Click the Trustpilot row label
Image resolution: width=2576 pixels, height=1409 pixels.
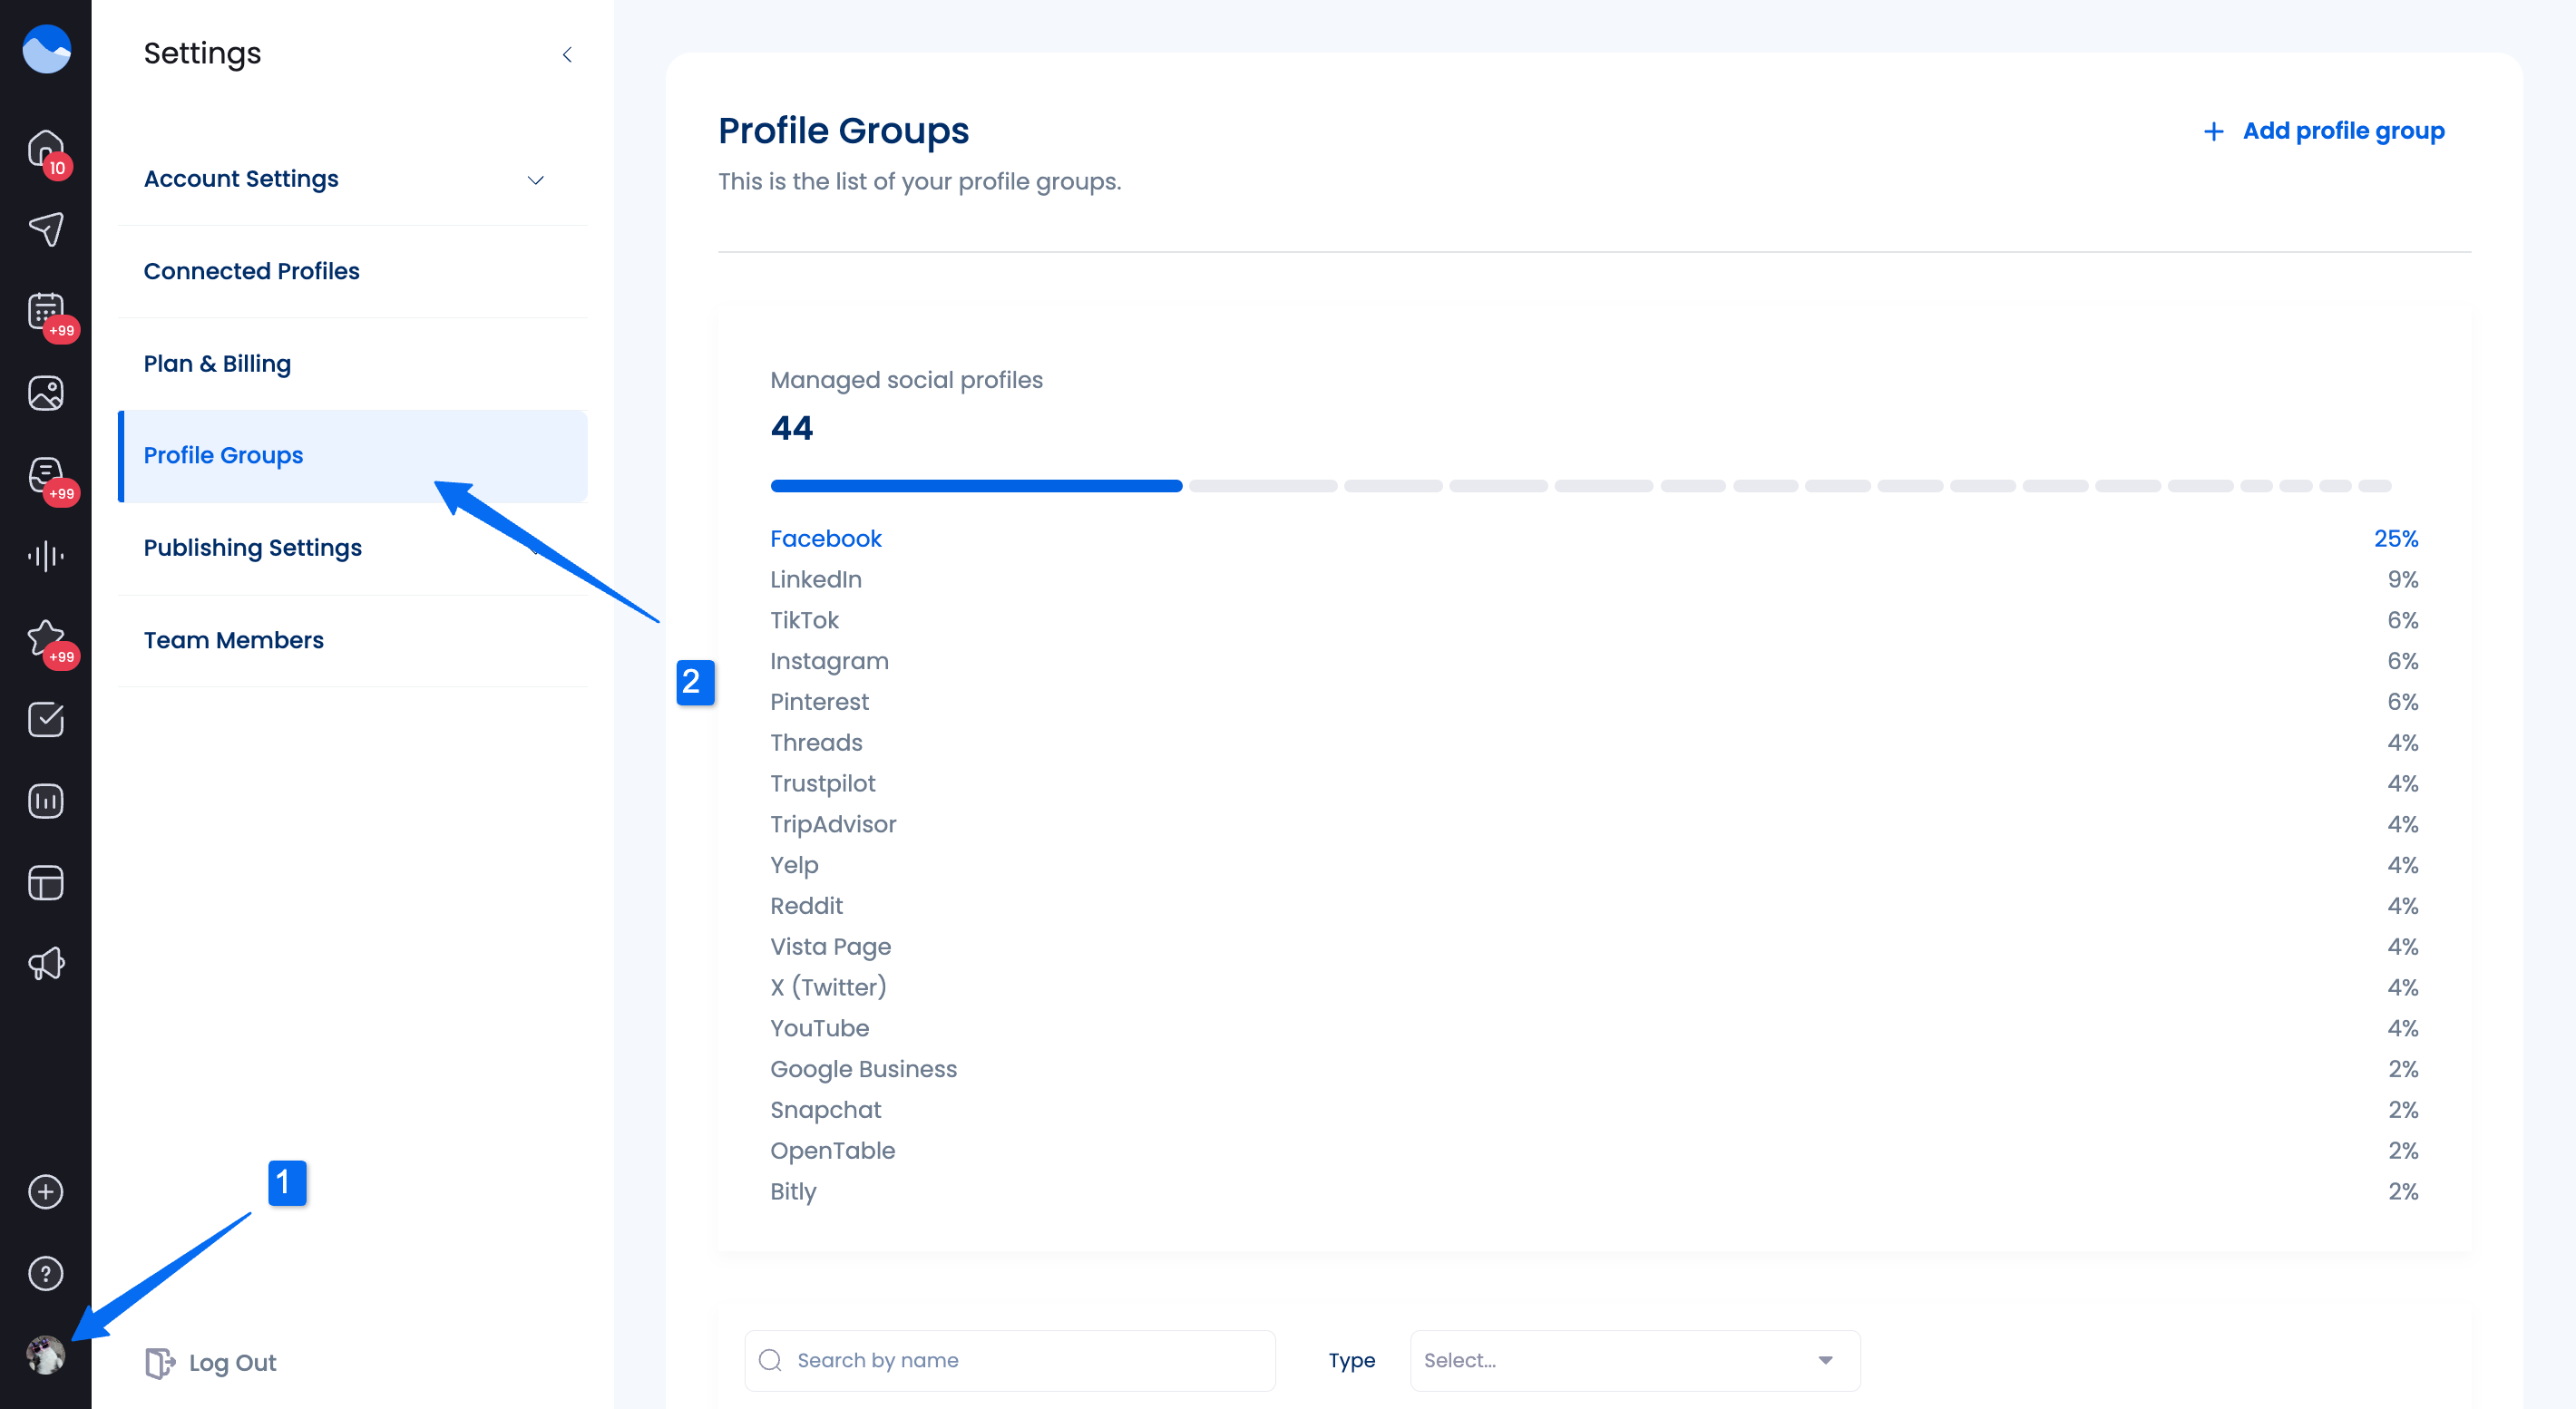[822, 783]
